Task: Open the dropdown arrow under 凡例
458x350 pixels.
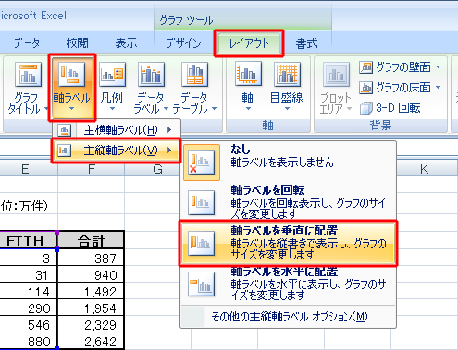Action: pyautogui.click(x=112, y=109)
